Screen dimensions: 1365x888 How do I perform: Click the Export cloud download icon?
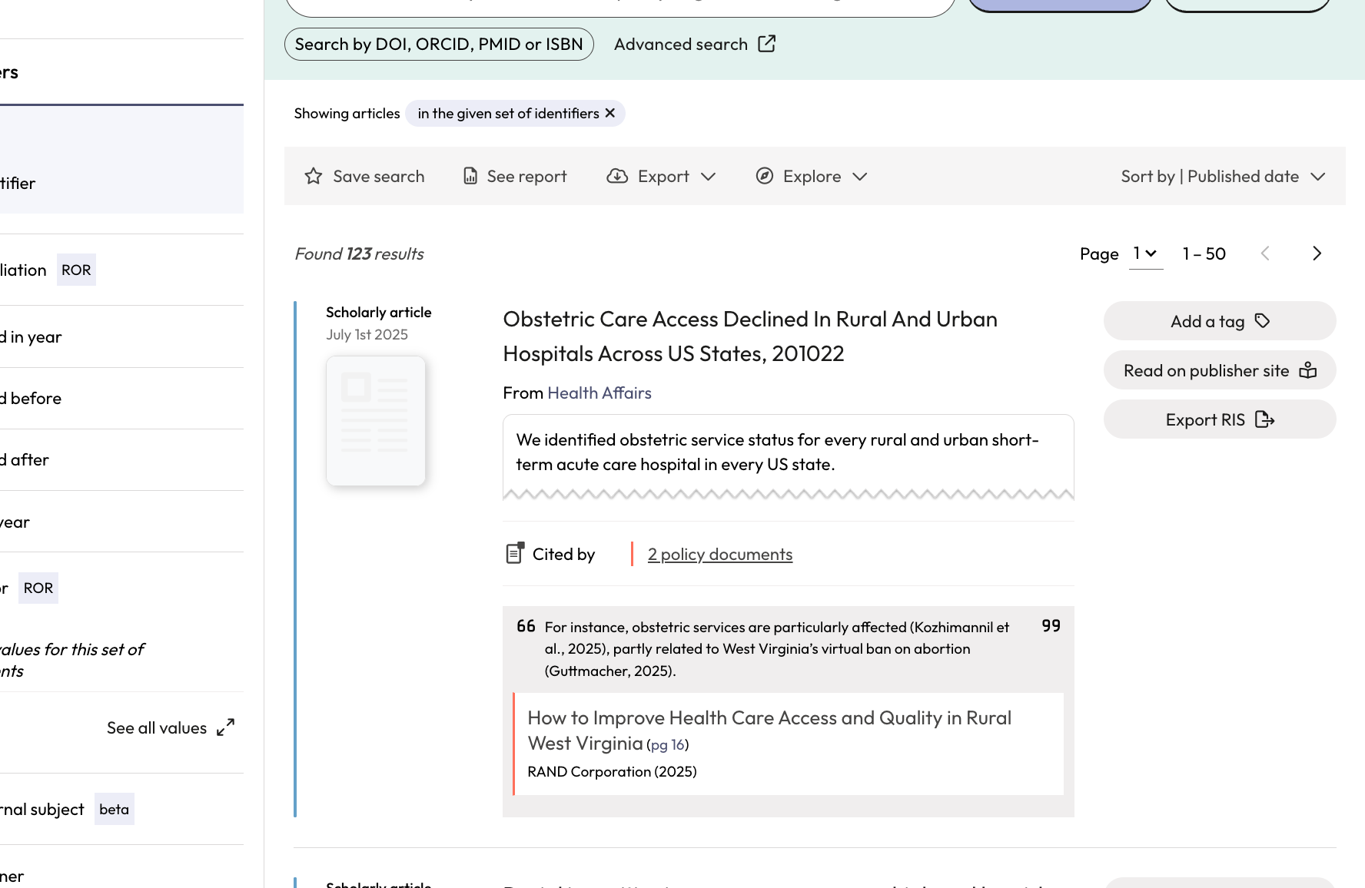click(x=617, y=176)
